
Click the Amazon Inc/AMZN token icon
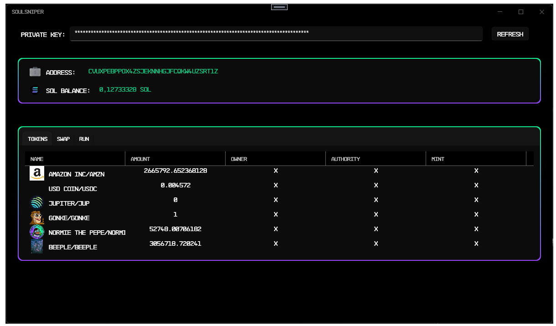(x=36, y=173)
